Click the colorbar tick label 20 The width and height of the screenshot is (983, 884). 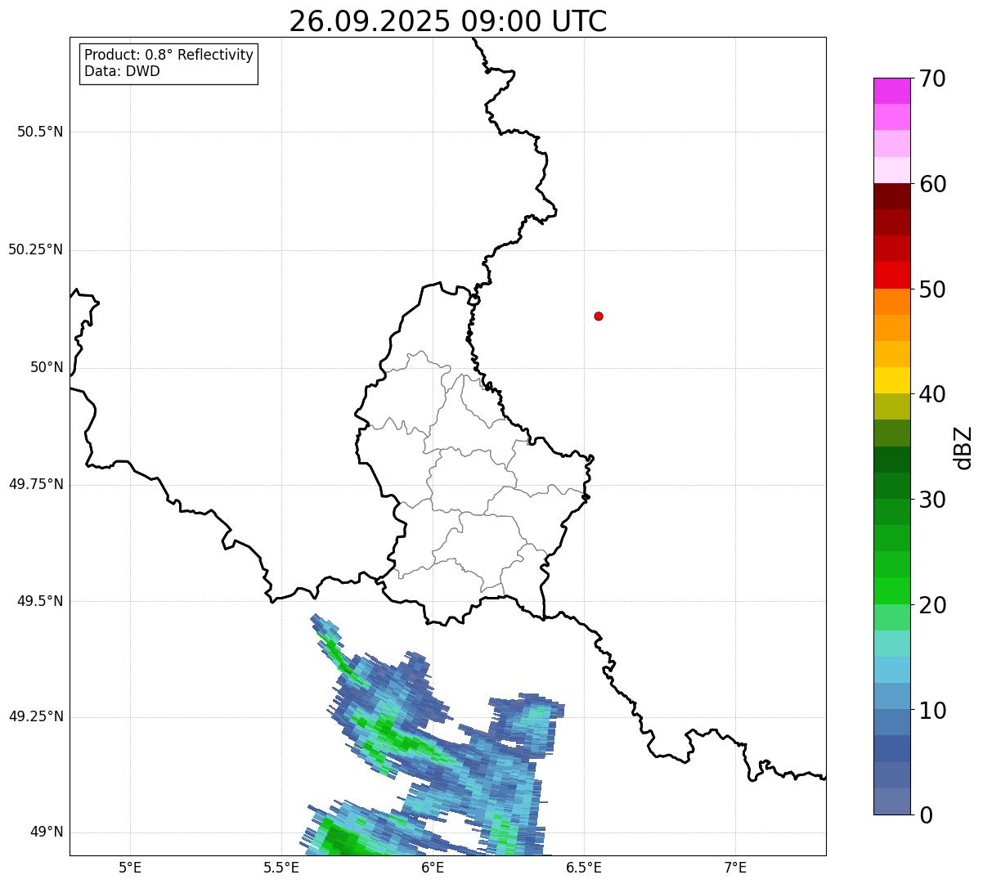933,605
